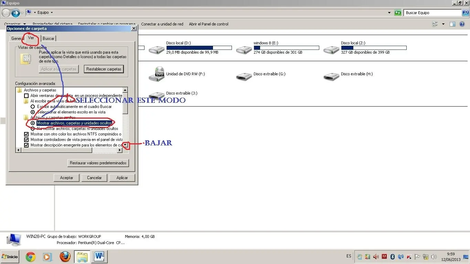
Task: Click the Cancelar button
Action: [94, 178]
